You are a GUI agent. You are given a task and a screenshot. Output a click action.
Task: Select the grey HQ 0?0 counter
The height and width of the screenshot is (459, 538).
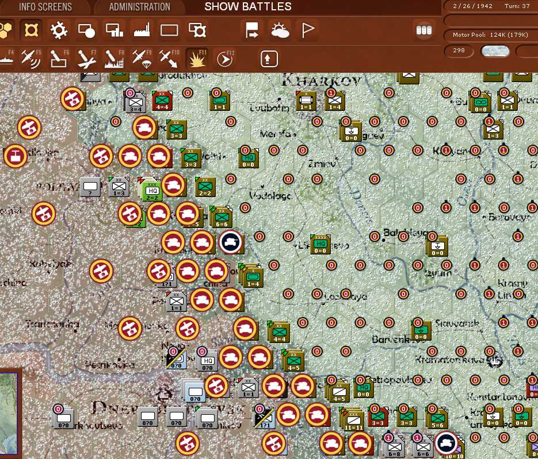208,362
